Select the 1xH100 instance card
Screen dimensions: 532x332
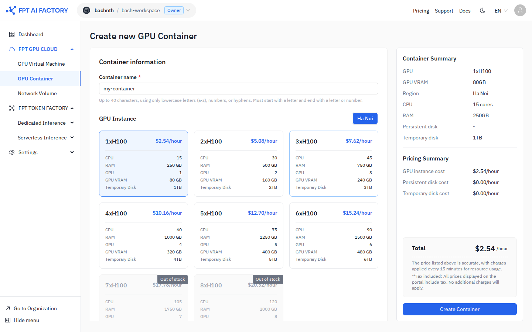143,163
